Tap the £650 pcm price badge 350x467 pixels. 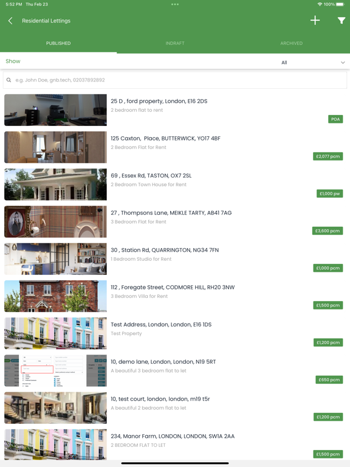click(x=329, y=379)
